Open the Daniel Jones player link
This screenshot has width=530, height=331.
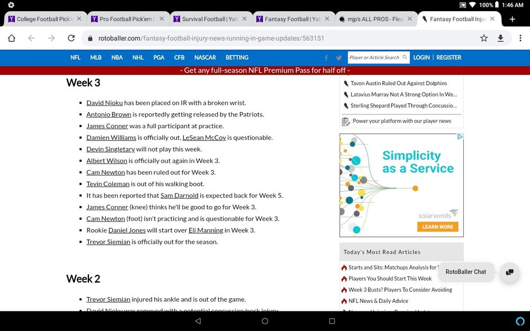click(x=127, y=230)
